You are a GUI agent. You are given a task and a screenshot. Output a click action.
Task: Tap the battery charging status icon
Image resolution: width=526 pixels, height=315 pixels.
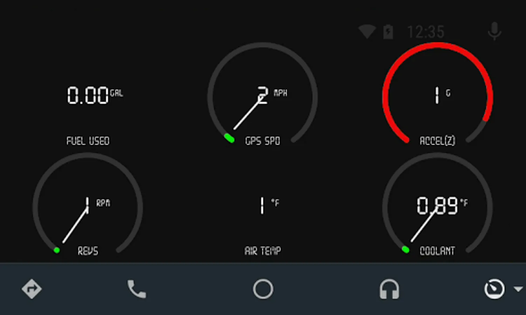pyautogui.click(x=388, y=31)
